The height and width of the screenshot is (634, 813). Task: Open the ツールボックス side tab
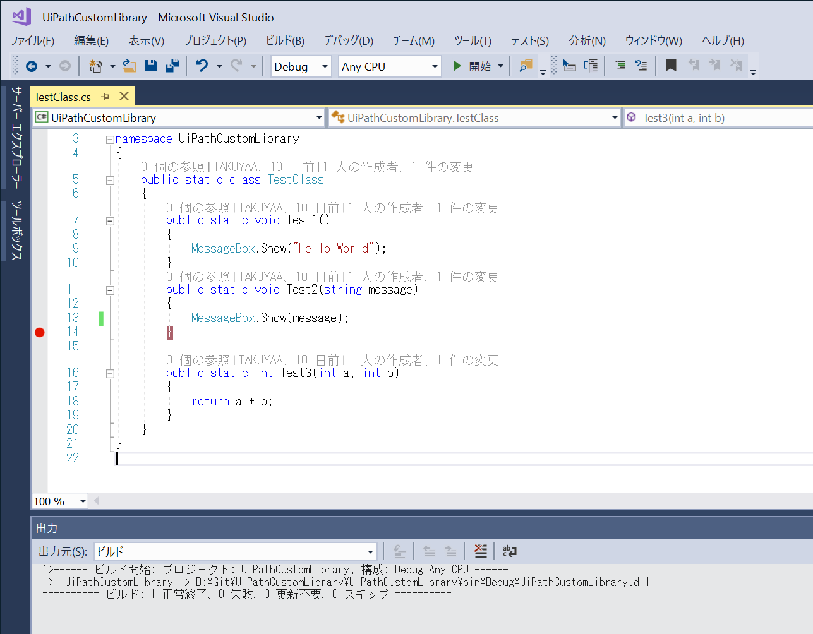tap(17, 230)
